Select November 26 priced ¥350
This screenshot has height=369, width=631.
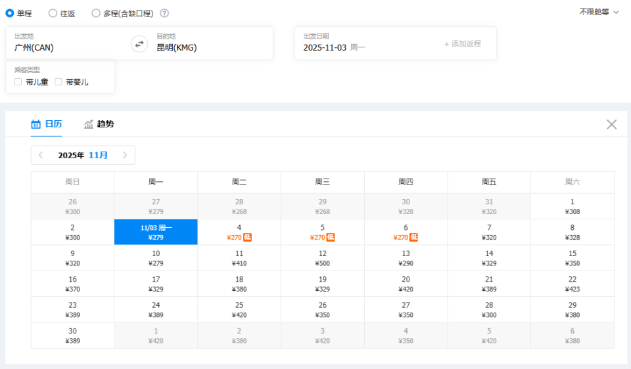322,310
